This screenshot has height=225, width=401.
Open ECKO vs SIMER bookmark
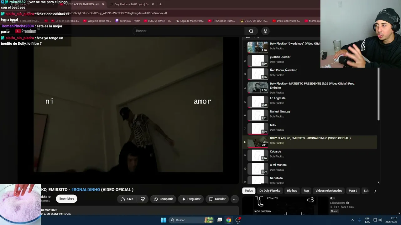click(158, 21)
